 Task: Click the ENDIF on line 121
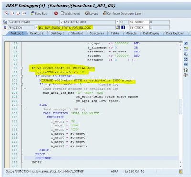37,162
